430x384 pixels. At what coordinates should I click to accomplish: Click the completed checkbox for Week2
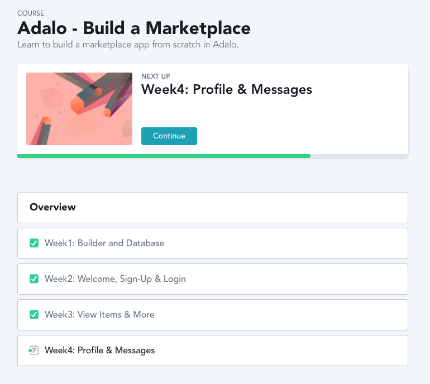34,279
